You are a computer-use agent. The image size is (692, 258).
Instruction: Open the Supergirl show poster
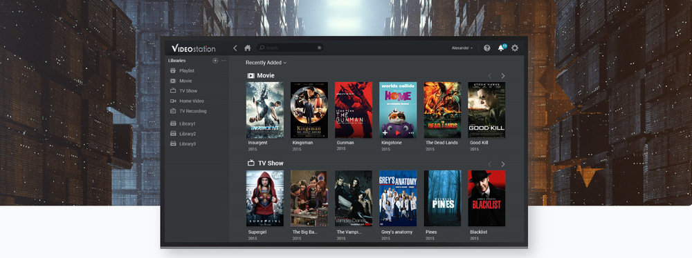[265, 198]
